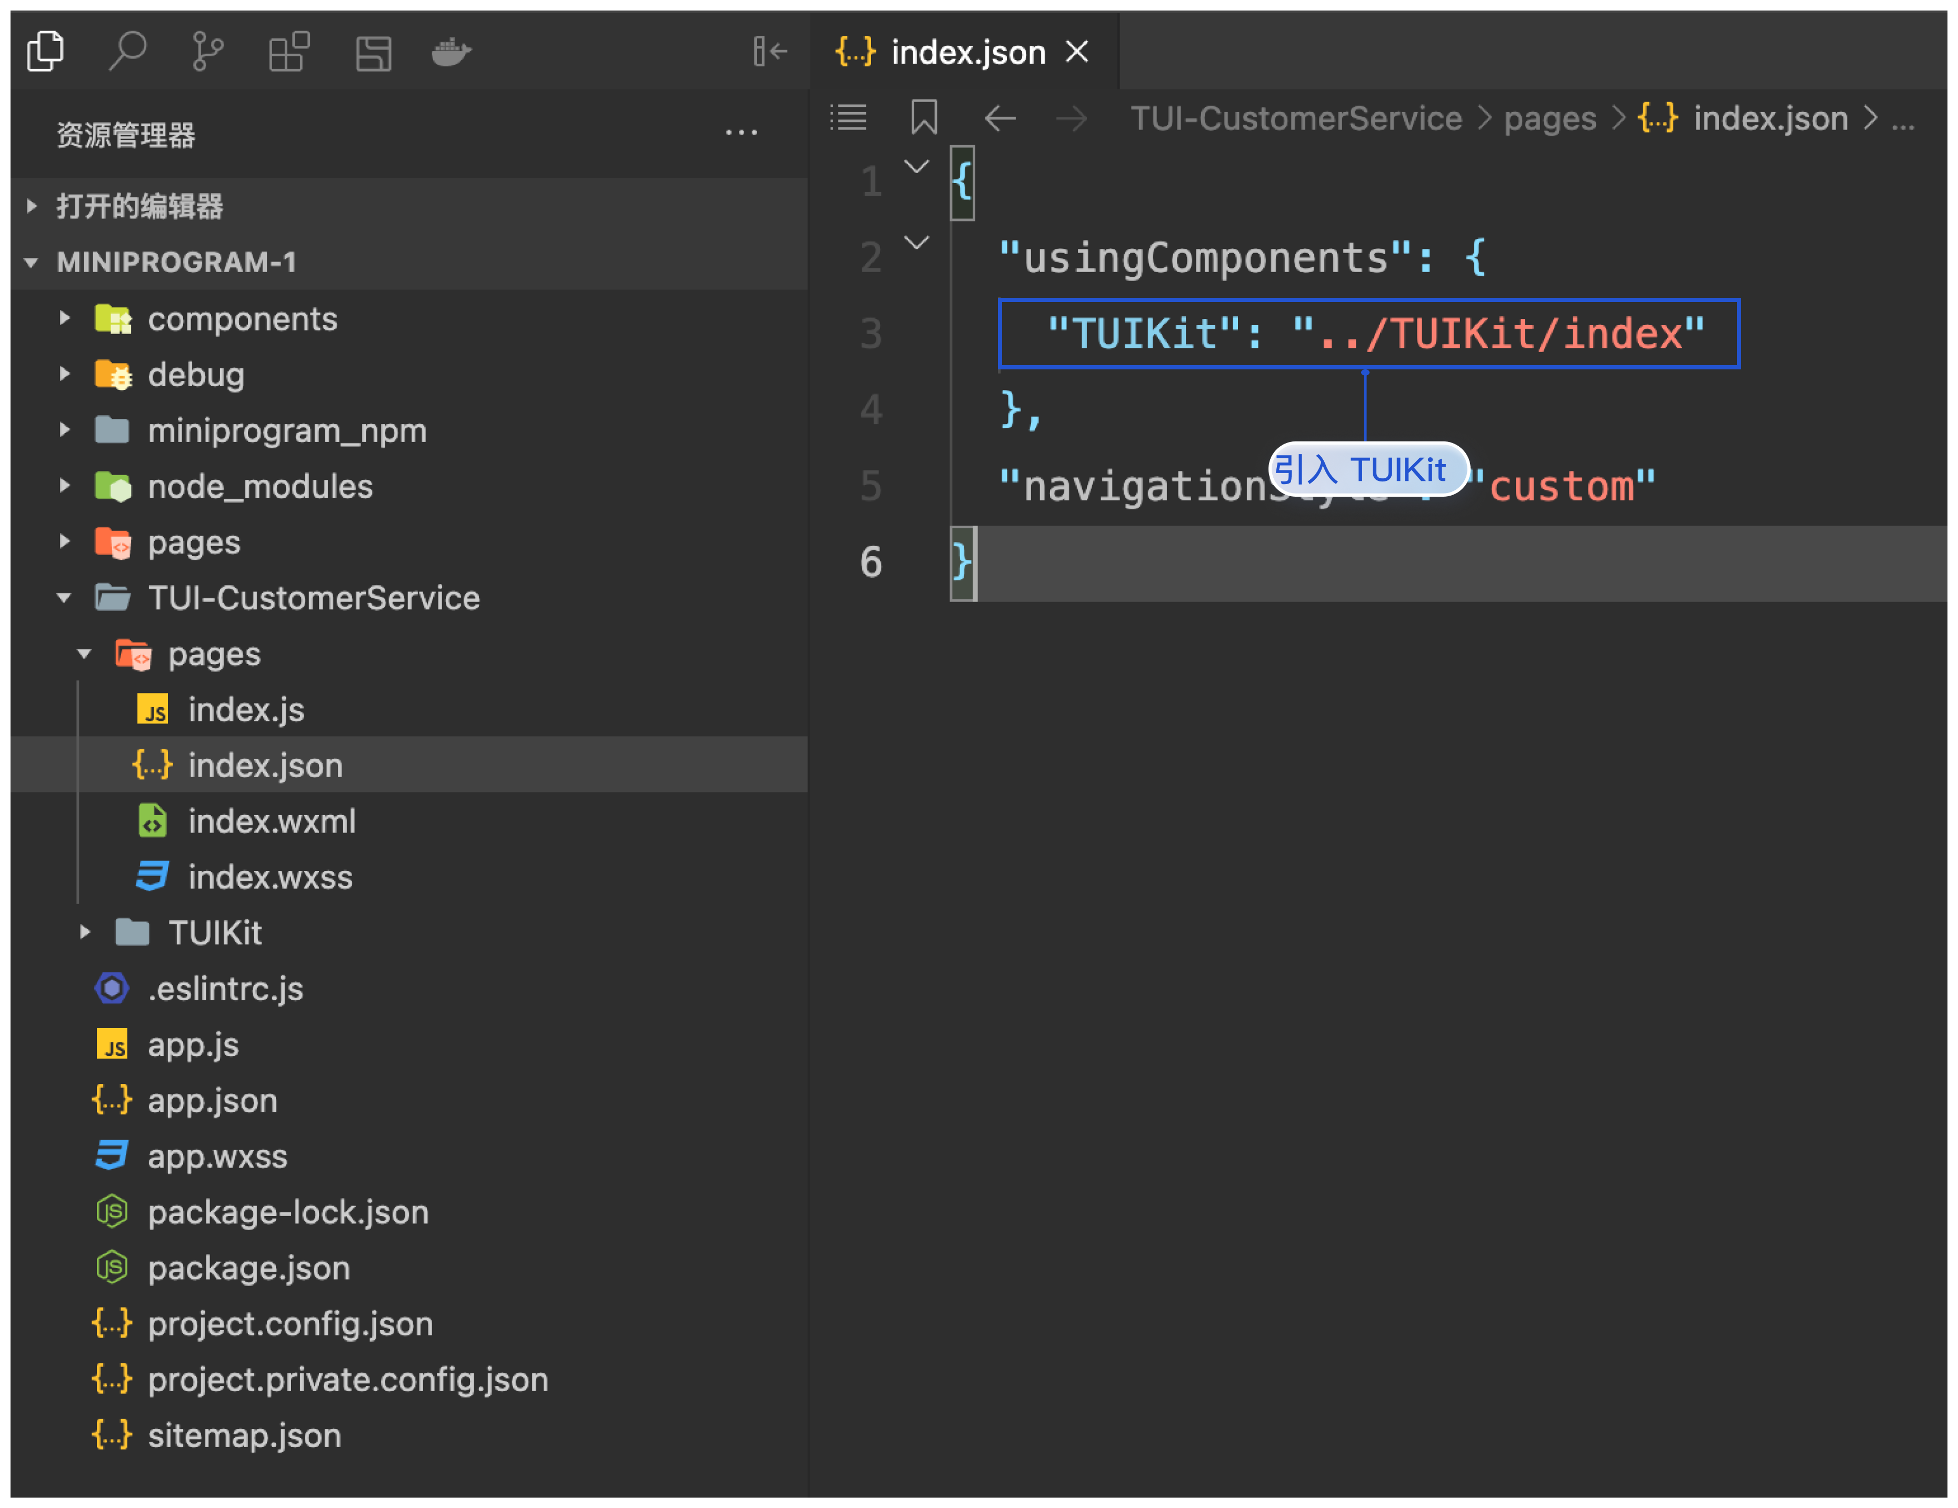
Task: Select the index.json editor tab
Action: [965, 52]
